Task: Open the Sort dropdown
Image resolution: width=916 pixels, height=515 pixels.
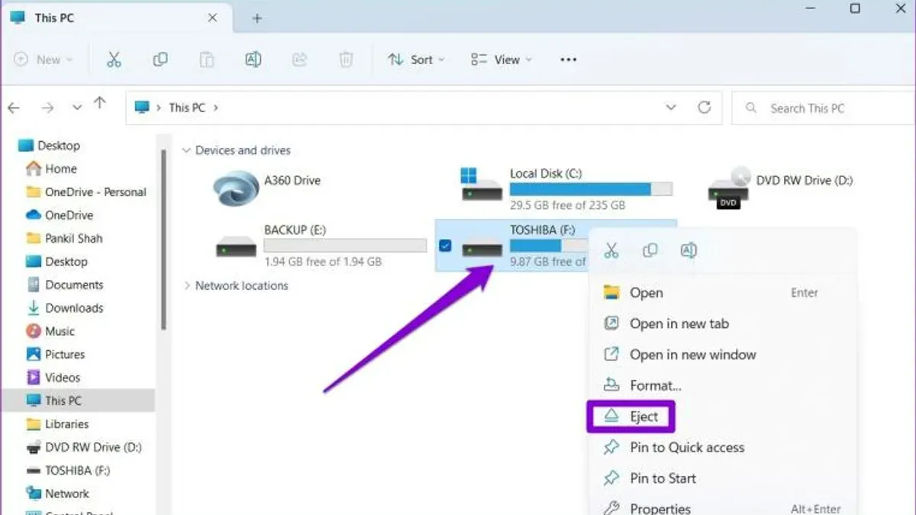Action: [x=416, y=60]
